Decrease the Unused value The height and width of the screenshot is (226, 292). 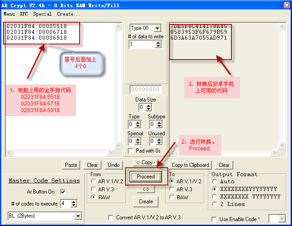(159, 143)
